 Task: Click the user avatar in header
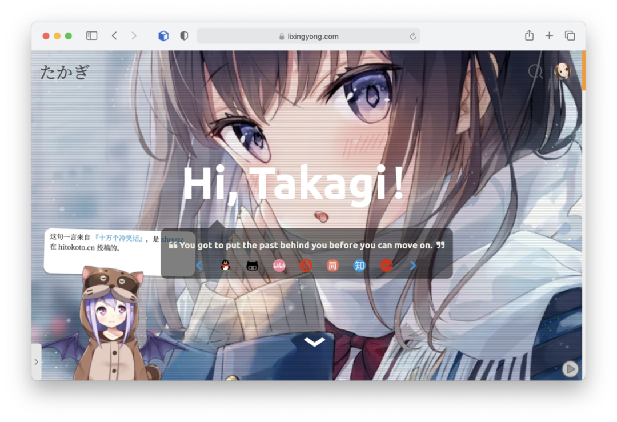(563, 71)
